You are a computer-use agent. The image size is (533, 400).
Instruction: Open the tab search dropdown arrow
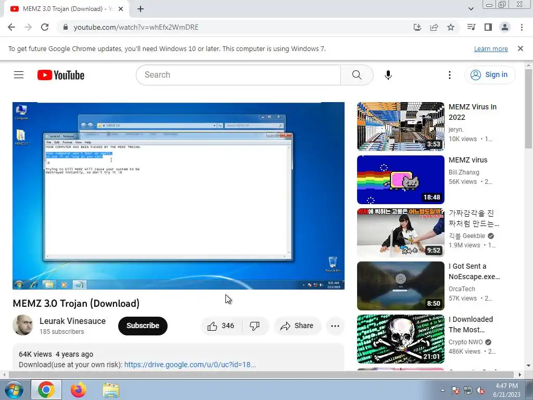(471, 9)
